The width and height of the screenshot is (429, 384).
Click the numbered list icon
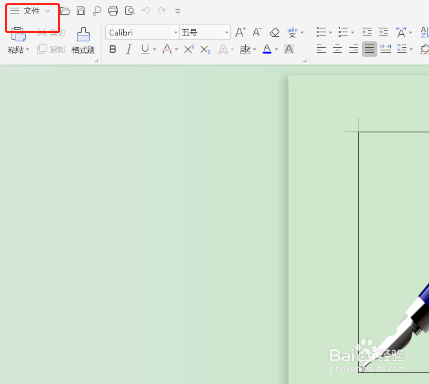point(343,32)
